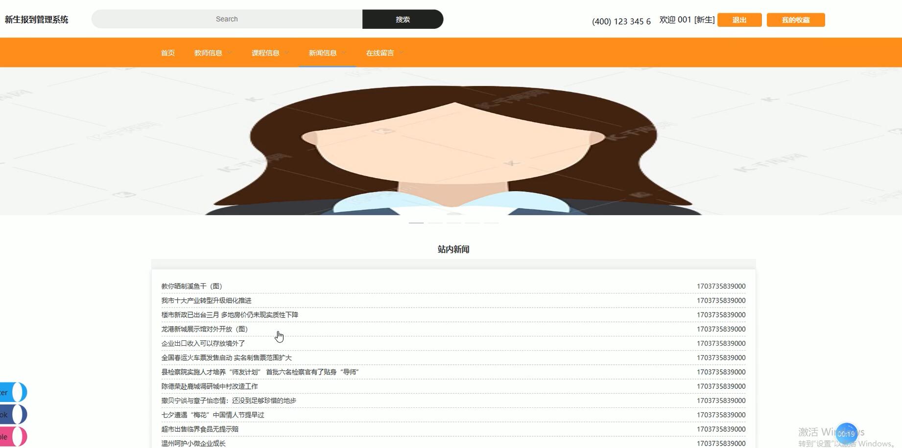
Task: Open 我的收藏 favorites
Action: click(x=795, y=20)
